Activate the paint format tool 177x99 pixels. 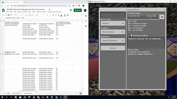coord(11,15)
